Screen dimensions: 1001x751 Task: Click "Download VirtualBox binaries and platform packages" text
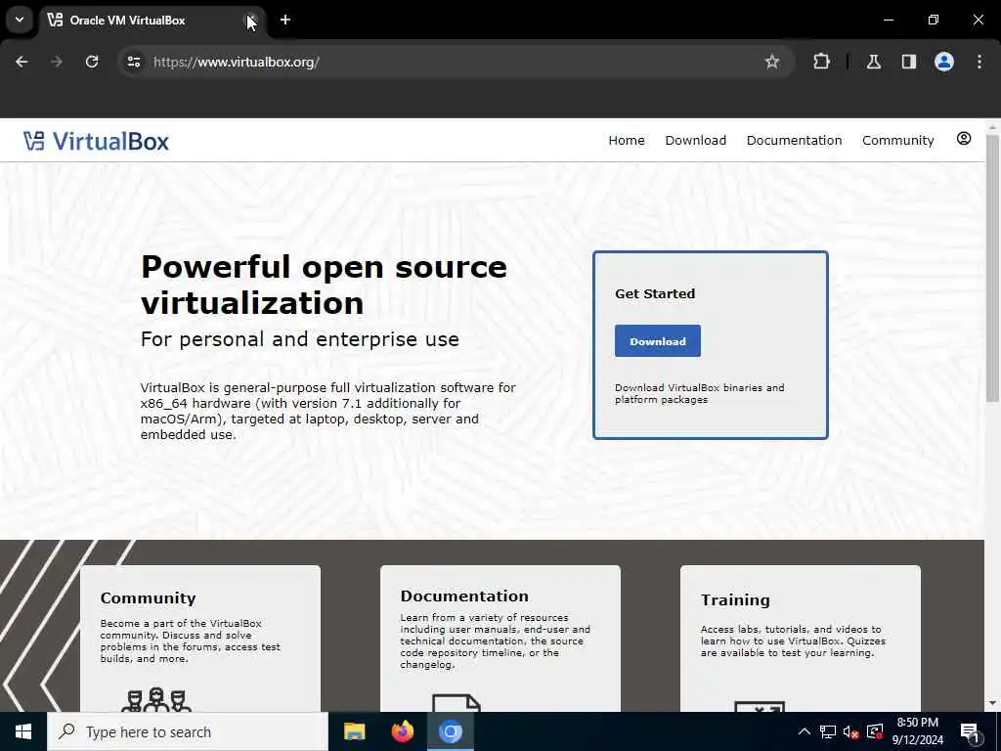(700, 393)
